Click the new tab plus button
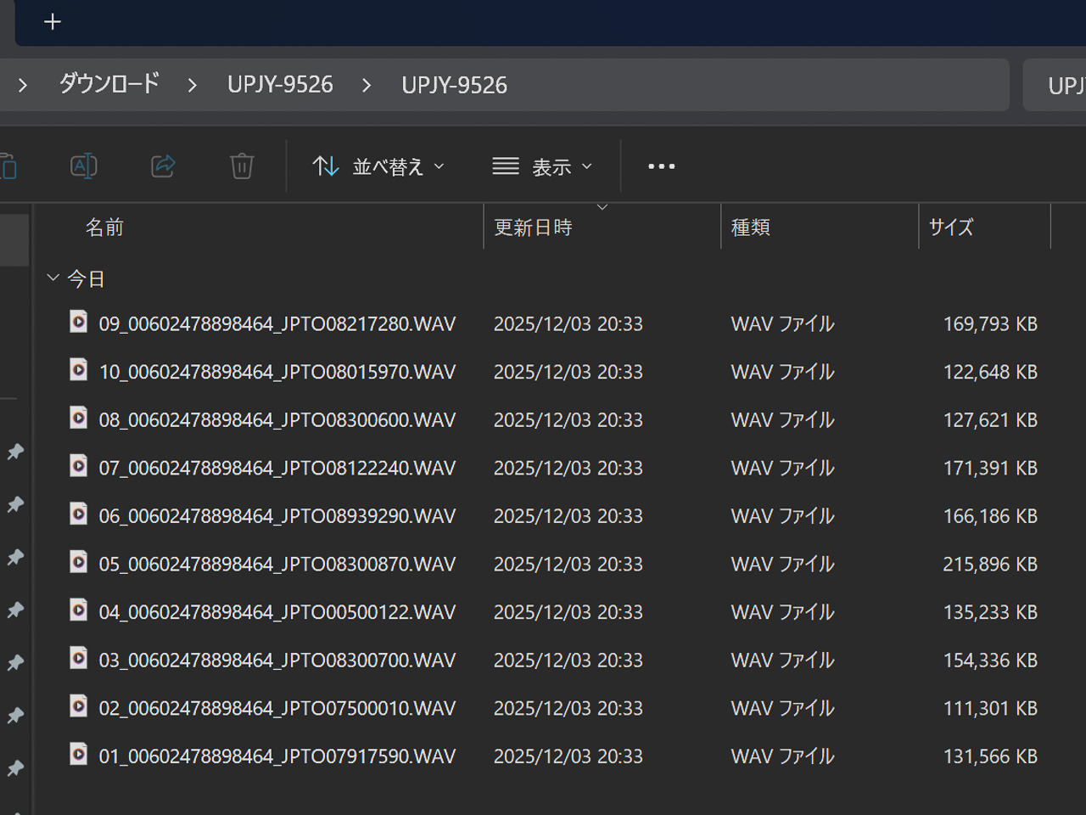This screenshot has width=1086, height=815. coord(53,22)
